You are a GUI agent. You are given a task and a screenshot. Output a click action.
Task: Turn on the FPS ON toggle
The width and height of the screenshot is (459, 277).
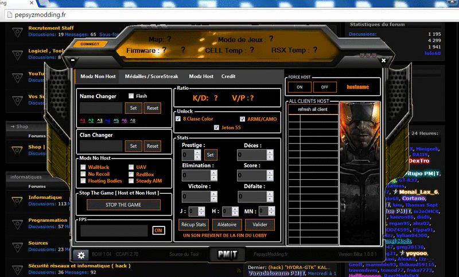(158, 230)
